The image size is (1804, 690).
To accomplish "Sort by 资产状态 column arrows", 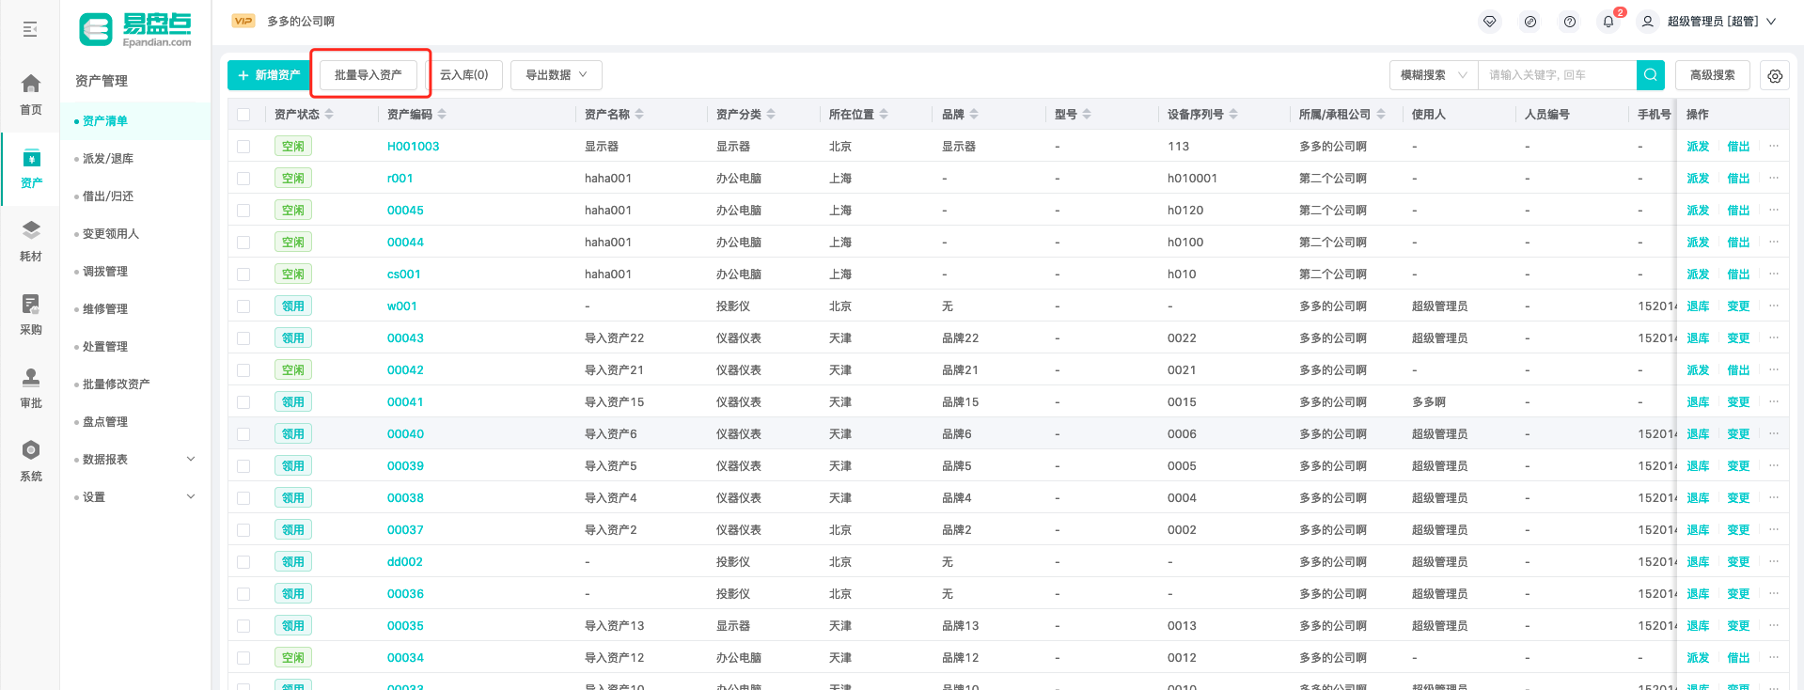I will pyautogui.click(x=329, y=114).
